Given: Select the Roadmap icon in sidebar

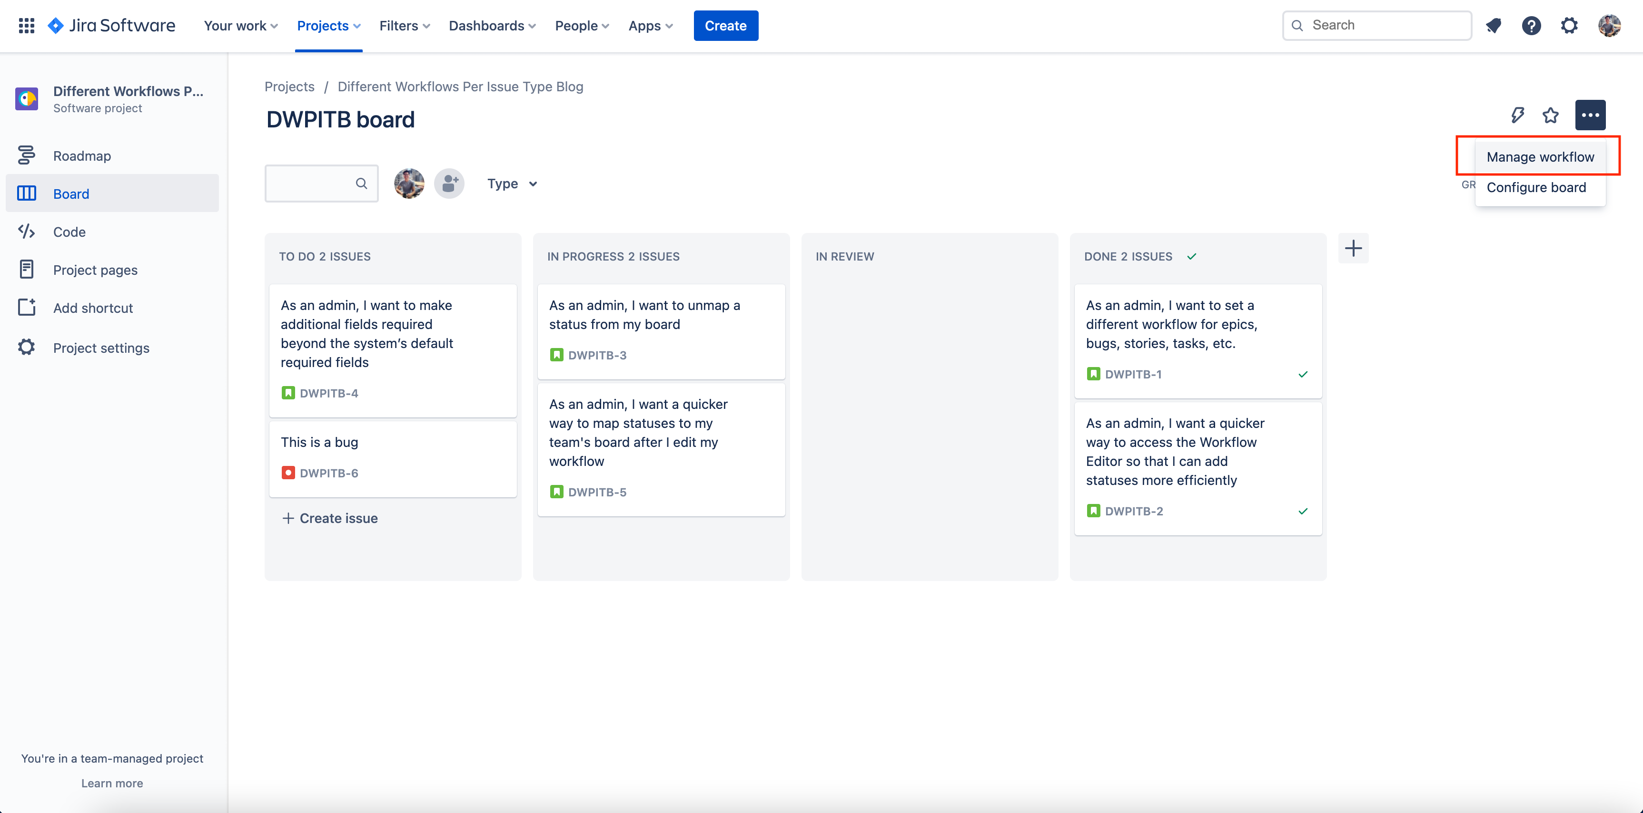Looking at the screenshot, I should click(x=26, y=155).
